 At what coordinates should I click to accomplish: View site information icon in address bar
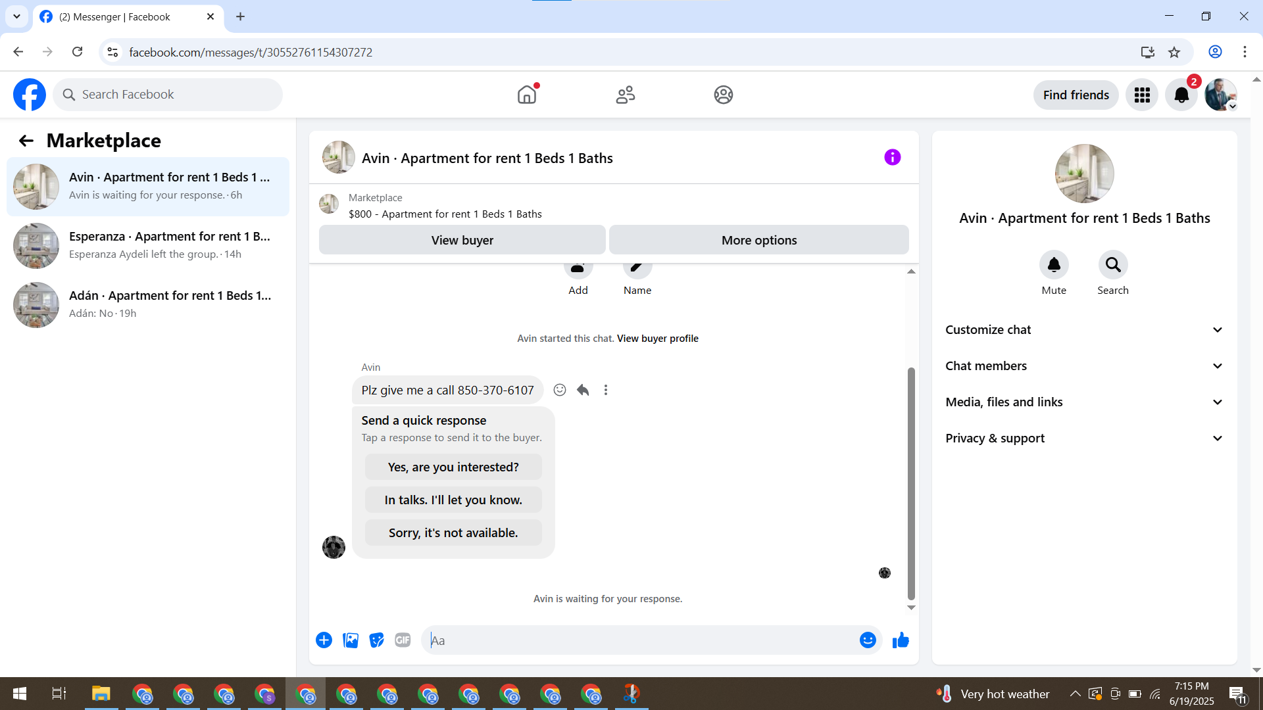tap(112, 52)
